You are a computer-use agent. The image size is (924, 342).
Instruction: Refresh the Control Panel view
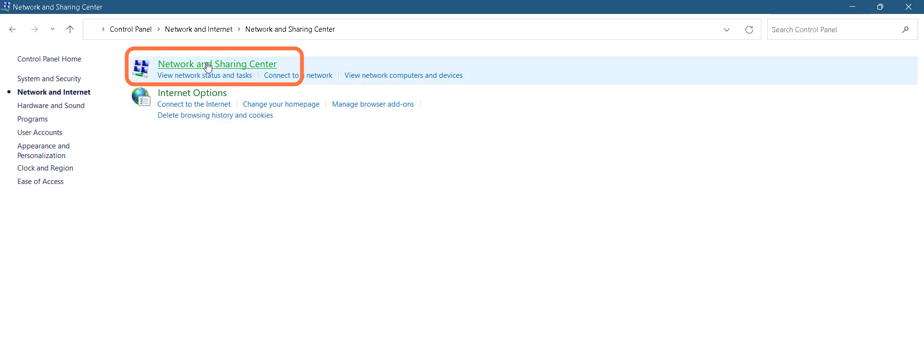coord(749,30)
